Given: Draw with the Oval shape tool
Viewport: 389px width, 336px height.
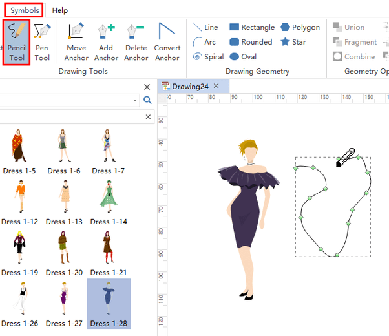Looking at the screenshot, I should point(243,57).
